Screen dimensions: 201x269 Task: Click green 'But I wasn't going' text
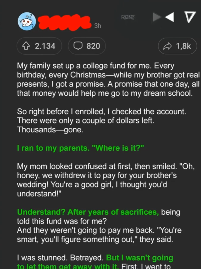[140, 258]
